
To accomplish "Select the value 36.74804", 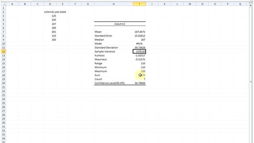I will click(x=139, y=83).
